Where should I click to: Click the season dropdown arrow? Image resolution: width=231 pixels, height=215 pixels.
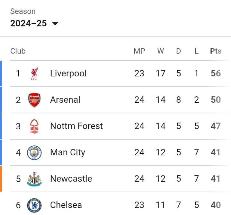point(55,24)
